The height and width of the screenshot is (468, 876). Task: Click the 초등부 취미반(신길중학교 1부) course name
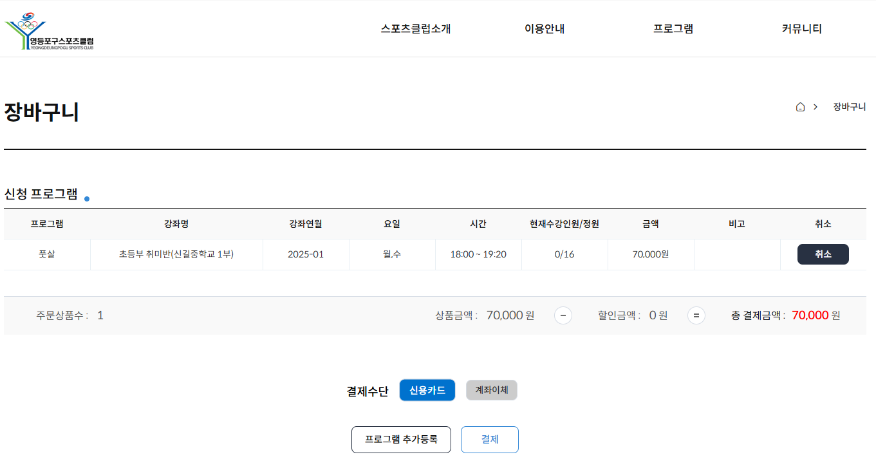click(x=176, y=254)
